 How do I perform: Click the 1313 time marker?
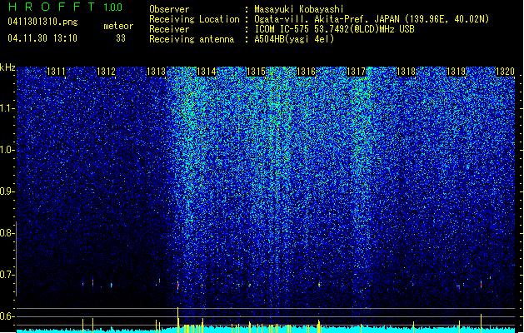156,72
